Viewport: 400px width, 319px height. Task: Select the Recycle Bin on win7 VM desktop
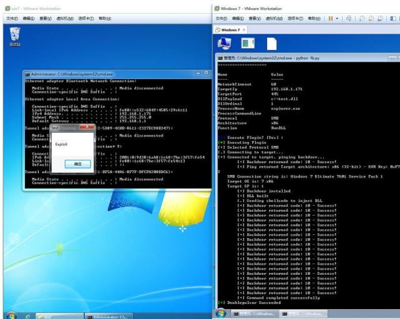pyautogui.click(x=15, y=37)
